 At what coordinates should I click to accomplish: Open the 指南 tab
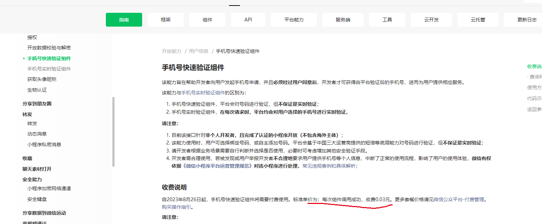tap(124, 20)
